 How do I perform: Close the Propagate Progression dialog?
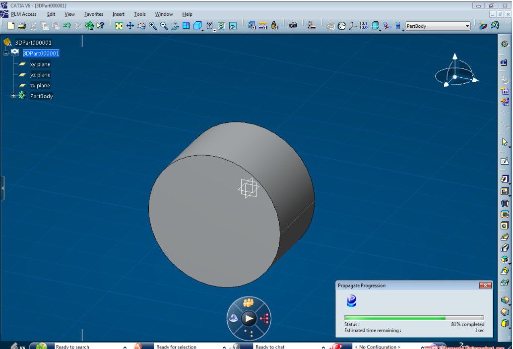(485, 286)
